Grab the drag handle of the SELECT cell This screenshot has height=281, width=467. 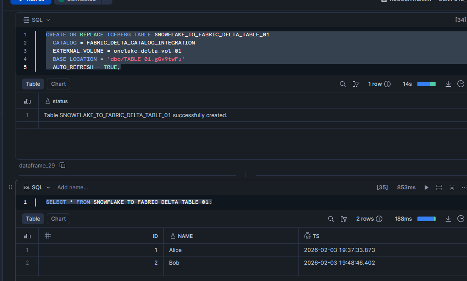[10, 187]
